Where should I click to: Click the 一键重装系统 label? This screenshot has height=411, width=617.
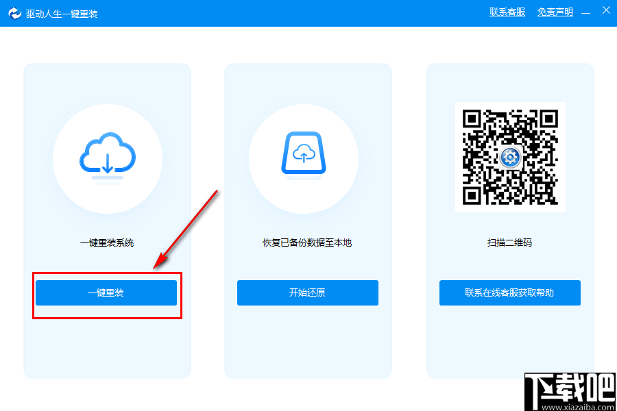(107, 242)
